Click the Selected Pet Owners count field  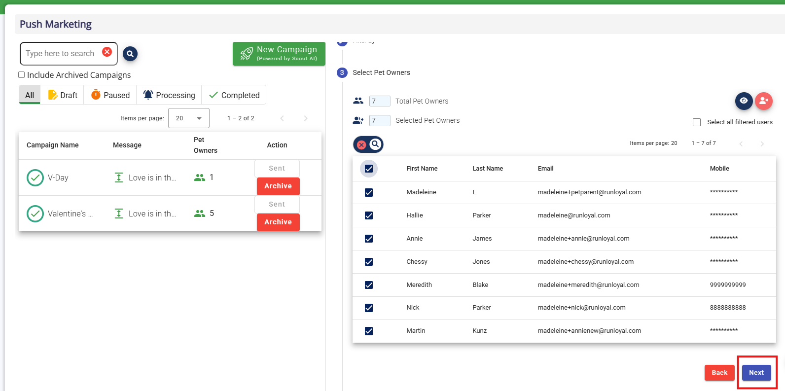(380, 120)
